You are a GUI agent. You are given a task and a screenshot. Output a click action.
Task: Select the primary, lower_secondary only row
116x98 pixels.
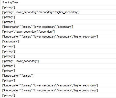pyautogui.click(x=58, y=61)
